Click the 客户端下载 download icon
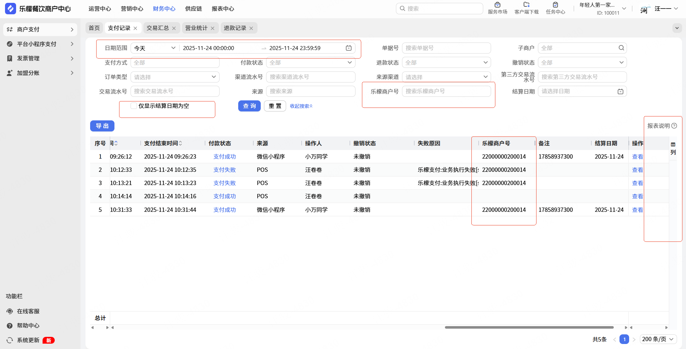Image resolution: width=686 pixels, height=349 pixels. [x=526, y=5]
